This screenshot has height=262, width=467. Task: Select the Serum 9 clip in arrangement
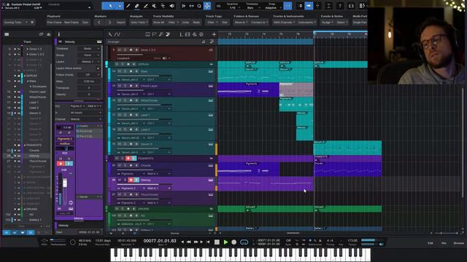click(347, 148)
